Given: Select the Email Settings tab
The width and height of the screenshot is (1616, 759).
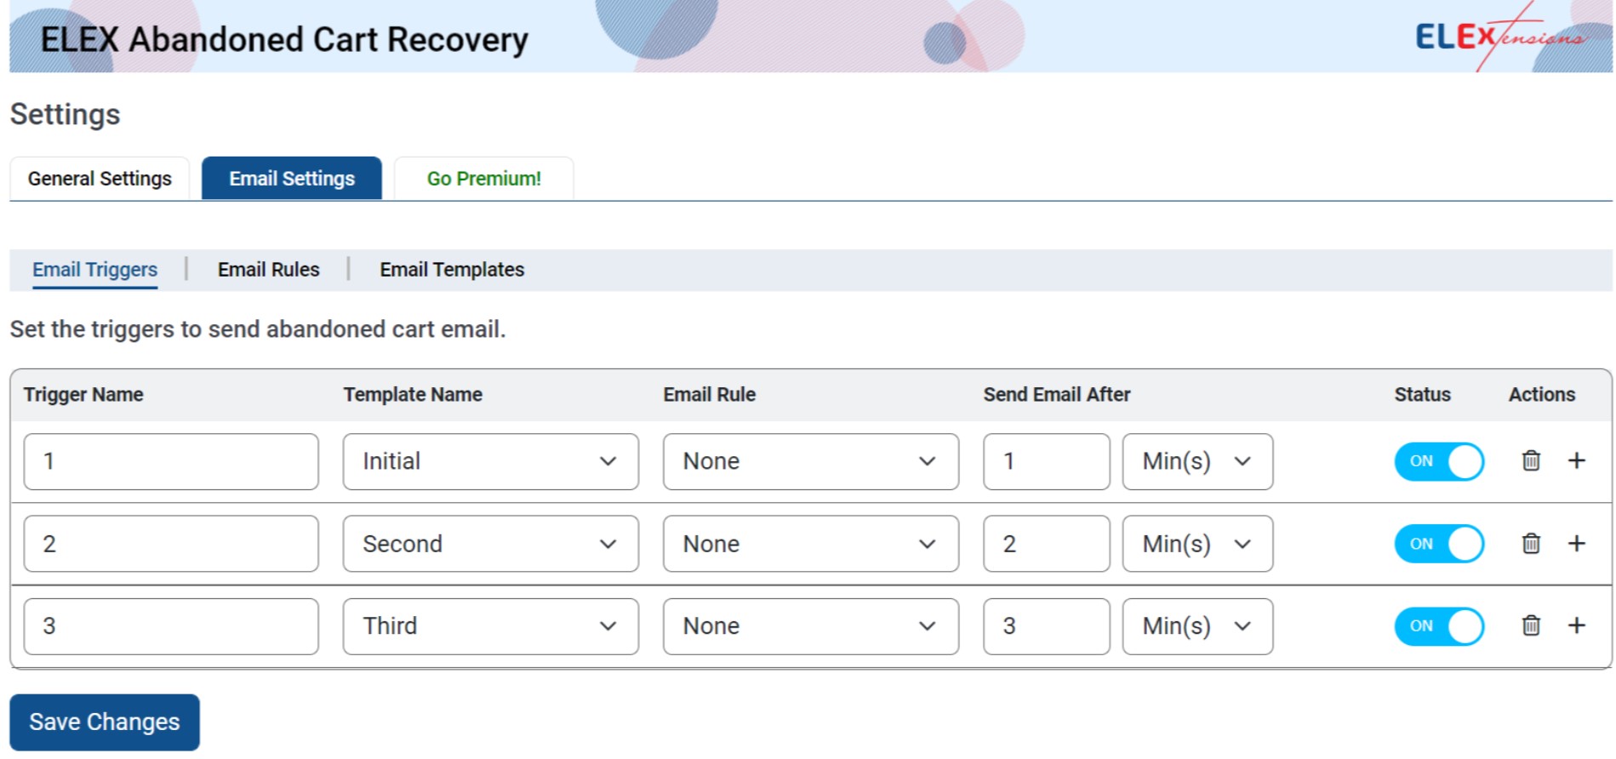Looking at the screenshot, I should (292, 179).
